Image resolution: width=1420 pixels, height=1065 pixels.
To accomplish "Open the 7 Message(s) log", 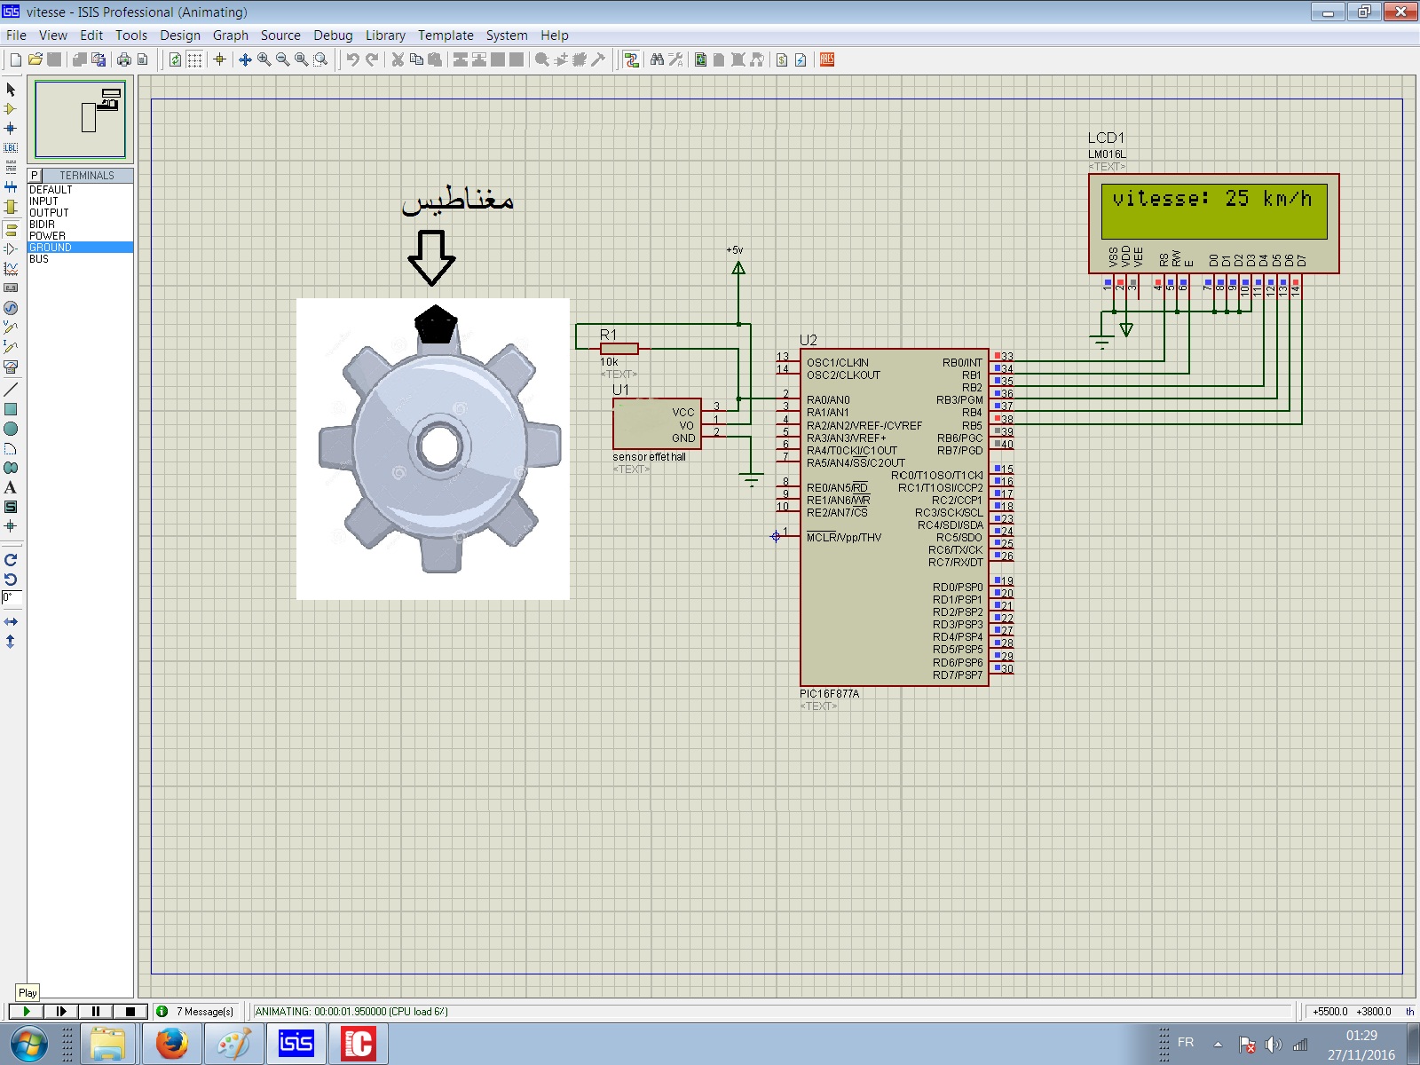I will [197, 1012].
